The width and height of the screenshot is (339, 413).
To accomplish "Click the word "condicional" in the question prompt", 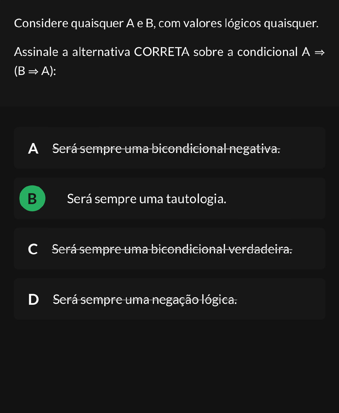I will click(267, 52).
